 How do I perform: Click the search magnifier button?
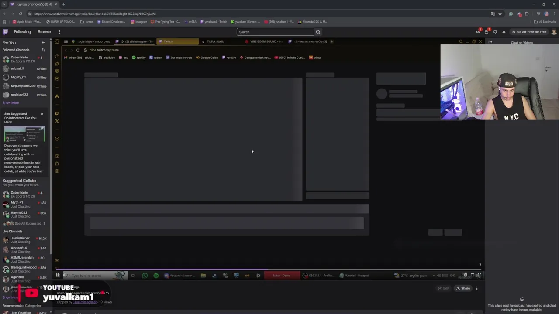318,32
